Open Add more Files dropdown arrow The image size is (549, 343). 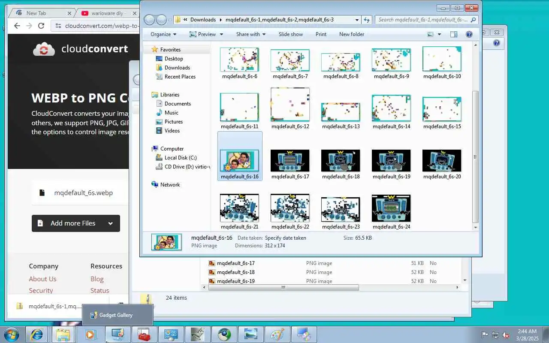point(110,223)
